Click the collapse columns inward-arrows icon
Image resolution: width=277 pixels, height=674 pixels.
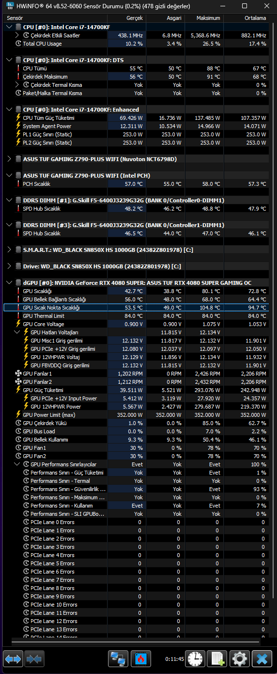coord(34,658)
